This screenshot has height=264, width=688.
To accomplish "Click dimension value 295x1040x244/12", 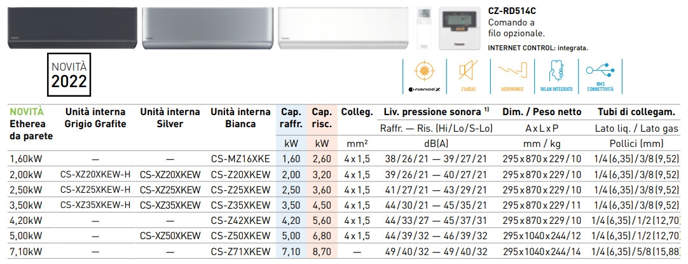I will 542,236.
